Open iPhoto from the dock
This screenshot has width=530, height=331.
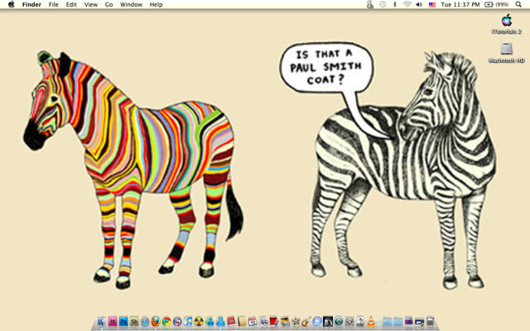(x=285, y=322)
